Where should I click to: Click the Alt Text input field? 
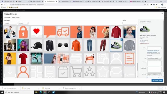coord(154,48)
